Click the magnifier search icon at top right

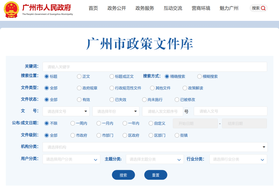pos(263,8)
